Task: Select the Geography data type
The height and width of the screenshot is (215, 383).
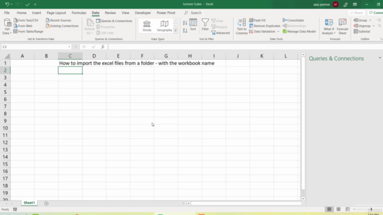Action: [x=165, y=26]
